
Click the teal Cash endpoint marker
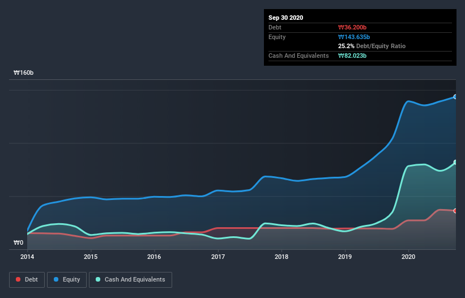(x=455, y=162)
